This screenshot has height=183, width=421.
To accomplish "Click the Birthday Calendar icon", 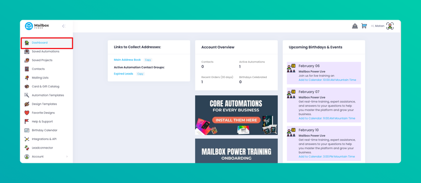I will pyautogui.click(x=27, y=130).
